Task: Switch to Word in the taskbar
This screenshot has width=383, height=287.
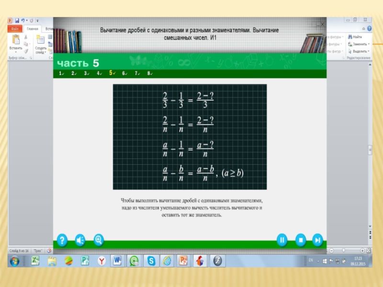Action: pyautogui.click(x=117, y=261)
